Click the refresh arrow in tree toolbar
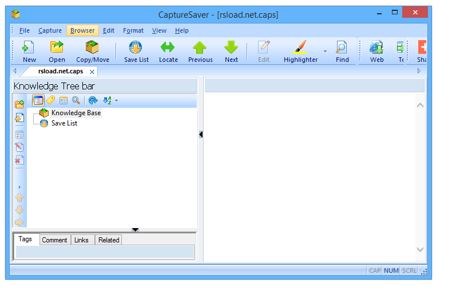Image resolution: width=452 pixels, height=298 pixels. [x=93, y=100]
